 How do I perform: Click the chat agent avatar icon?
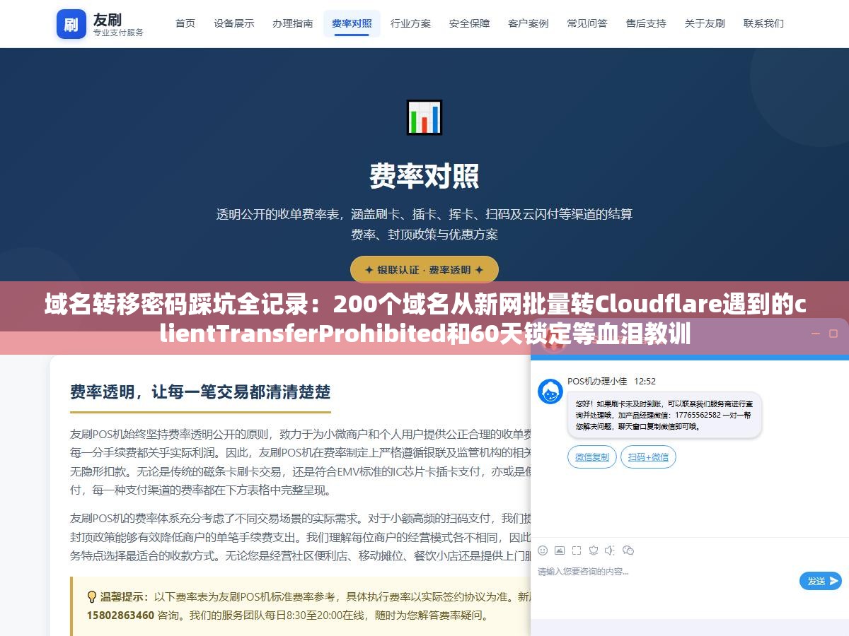point(550,391)
